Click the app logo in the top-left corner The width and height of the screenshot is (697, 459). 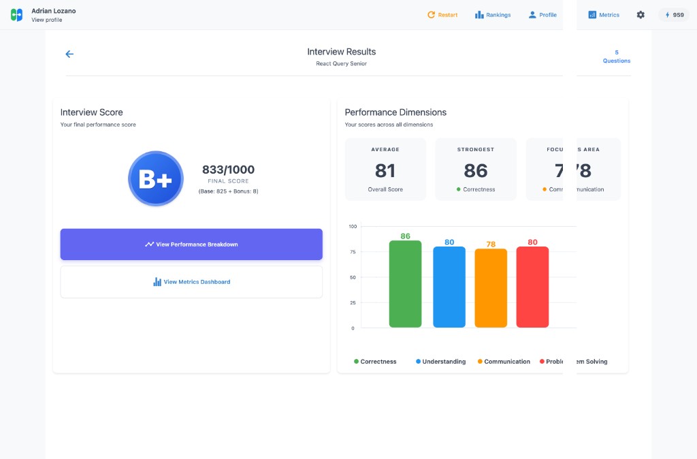(x=16, y=14)
